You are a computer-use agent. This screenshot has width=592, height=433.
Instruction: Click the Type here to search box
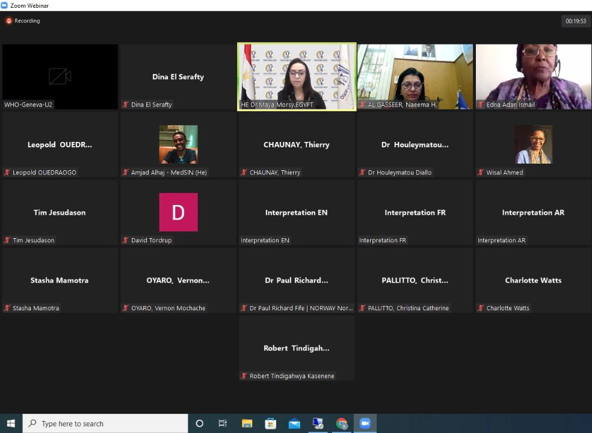click(105, 423)
